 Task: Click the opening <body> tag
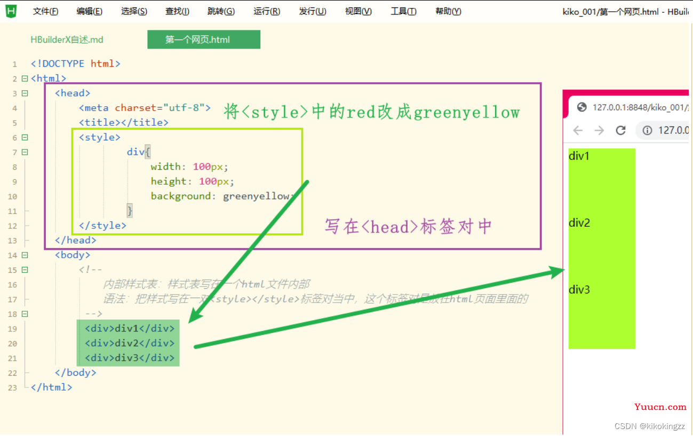point(73,255)
